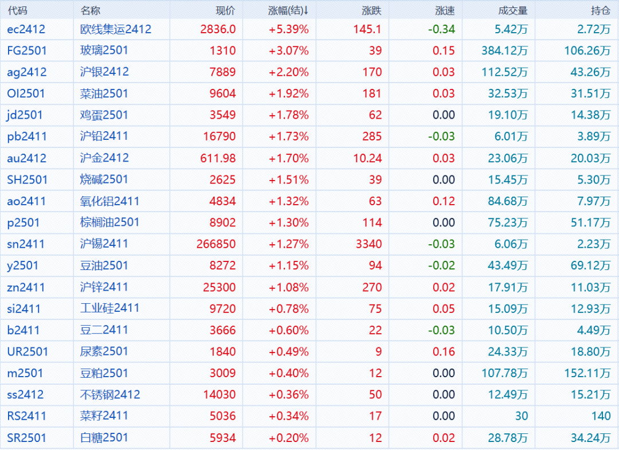Select the 沪银2412 name link
This screenshot has height=450, width=619.
[104, 72]
